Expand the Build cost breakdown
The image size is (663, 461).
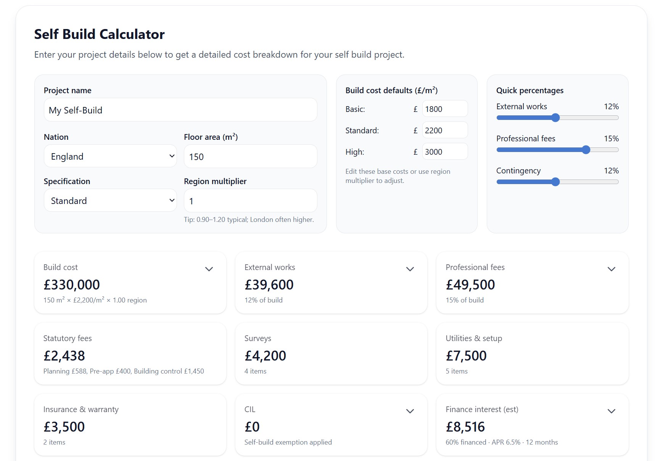[209, 269]
